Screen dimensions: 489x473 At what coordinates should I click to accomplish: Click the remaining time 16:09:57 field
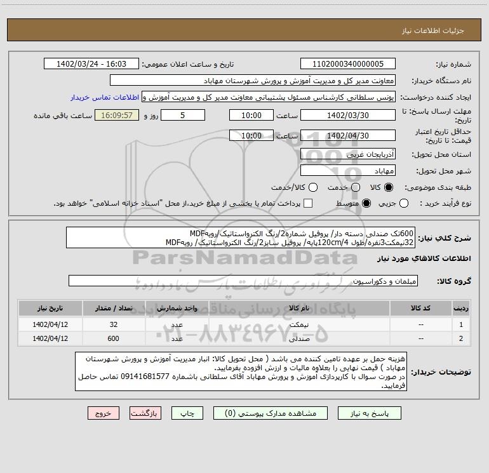(x=117, y=115)
